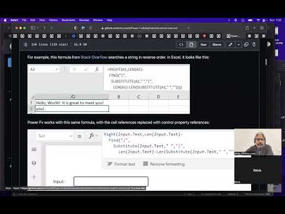
Task: Select the presenter's video thumbnail
Action: click(258, 142)
